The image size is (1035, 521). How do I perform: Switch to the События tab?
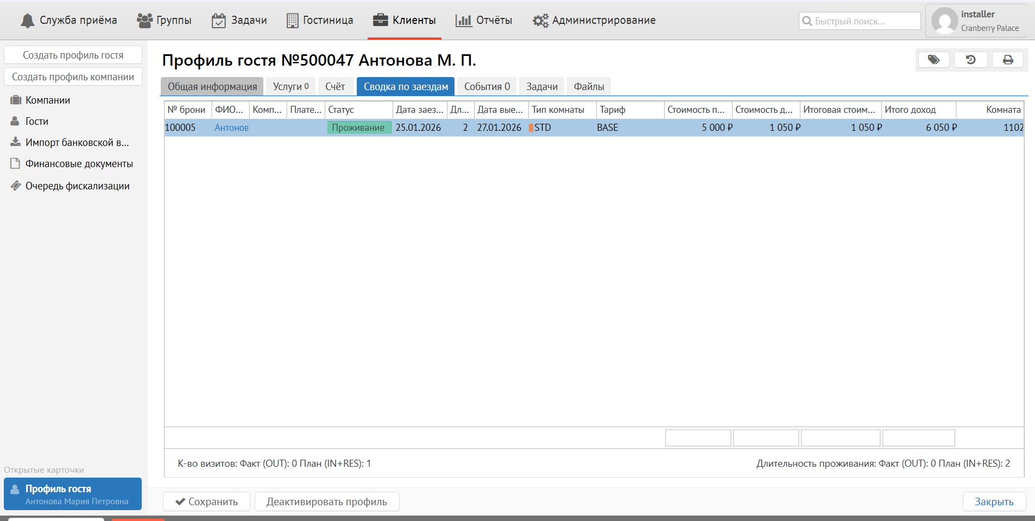tap(487, 87)
